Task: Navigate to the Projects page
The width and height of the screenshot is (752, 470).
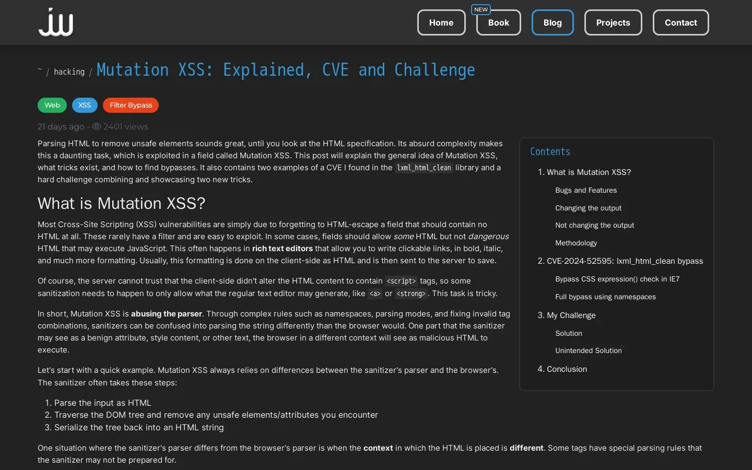Action: 613,22
